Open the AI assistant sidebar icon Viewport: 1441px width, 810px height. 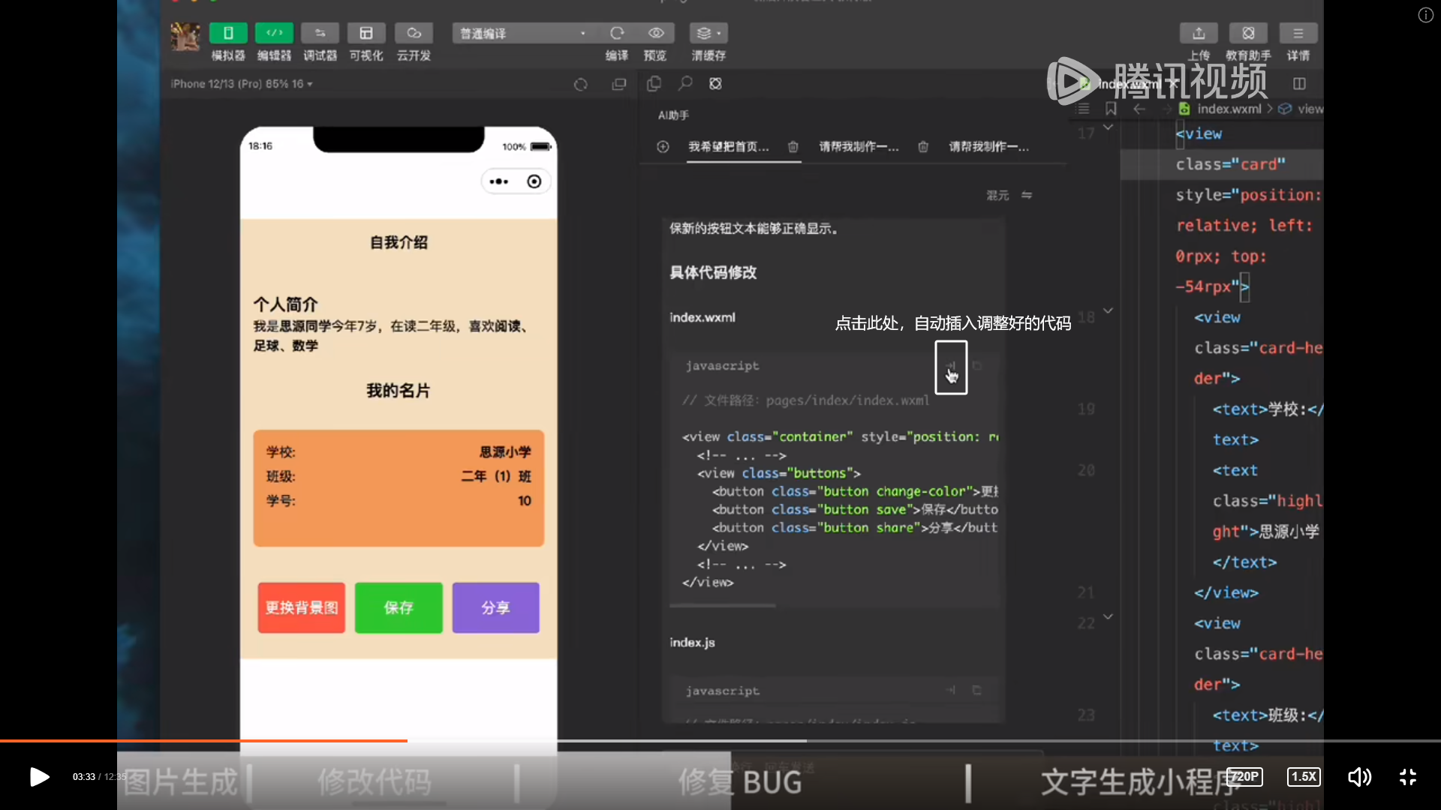coord(716,83)
